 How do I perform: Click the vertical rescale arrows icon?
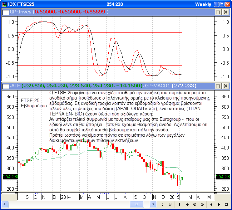tap(180, 204)
